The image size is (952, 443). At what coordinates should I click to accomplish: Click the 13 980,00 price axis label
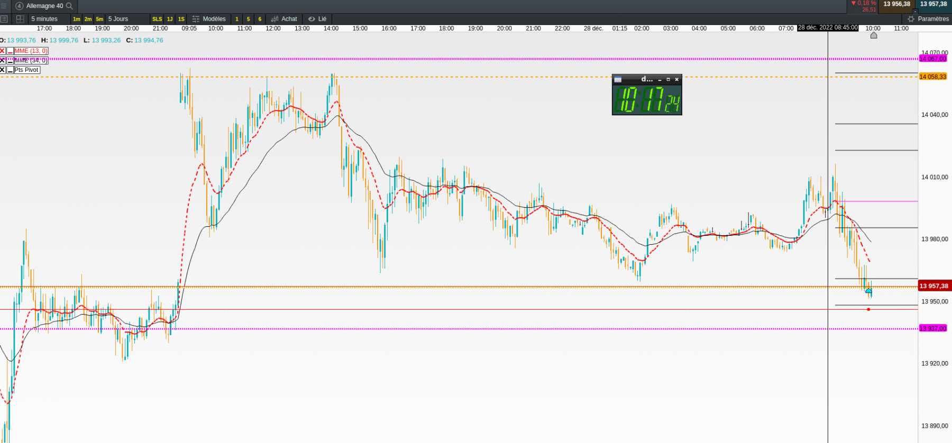click(935, 239)
